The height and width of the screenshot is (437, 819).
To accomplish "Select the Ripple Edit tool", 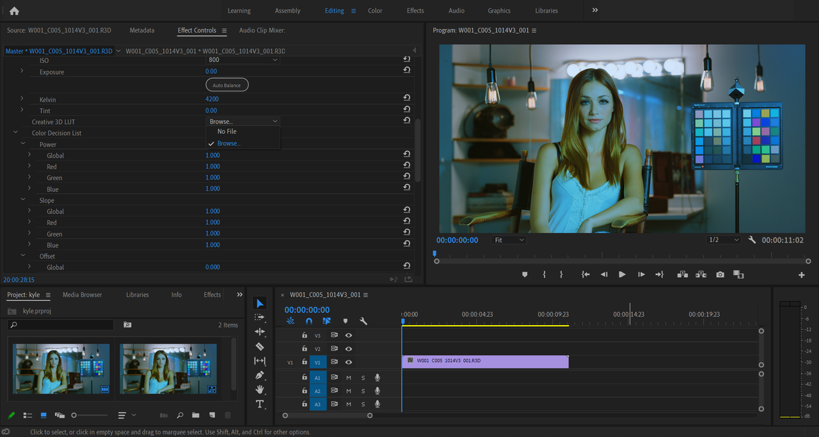I will (x=260, y=331).
